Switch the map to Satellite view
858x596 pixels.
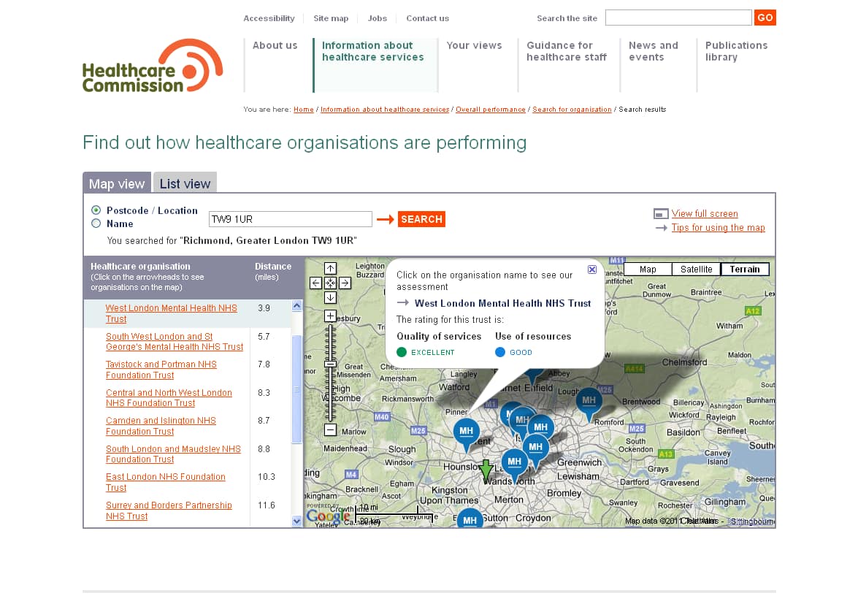(x=696, y=270)
